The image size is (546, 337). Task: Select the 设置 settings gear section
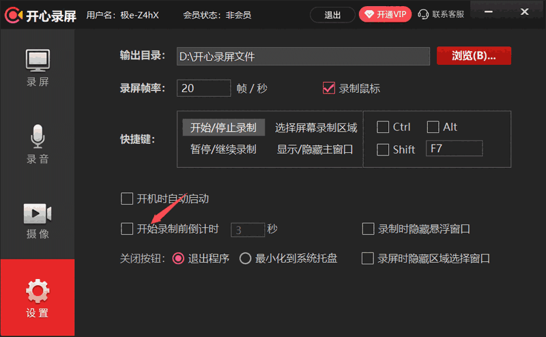pyautogui.click(x=38, y=297)
